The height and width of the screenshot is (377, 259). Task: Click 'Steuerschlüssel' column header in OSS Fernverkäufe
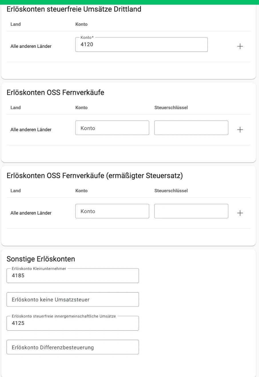[x=171, y=108]
